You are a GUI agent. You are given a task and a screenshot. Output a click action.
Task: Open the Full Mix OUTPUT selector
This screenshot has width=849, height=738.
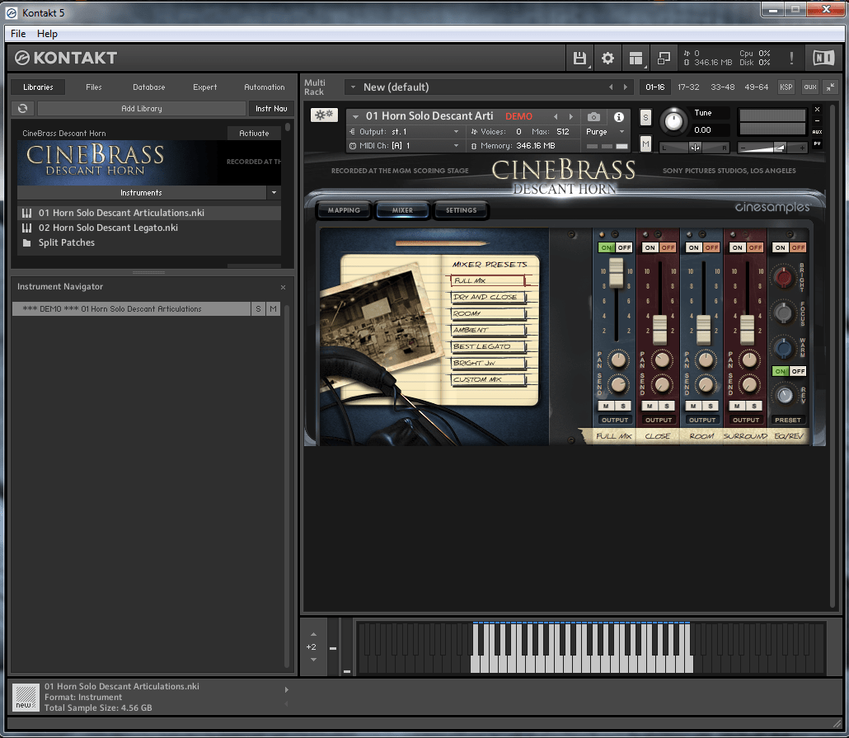615,420
